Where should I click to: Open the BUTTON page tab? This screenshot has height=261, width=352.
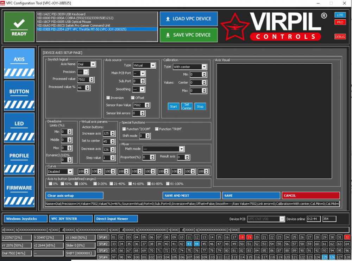pyautogui.click(x=19, y=96)
